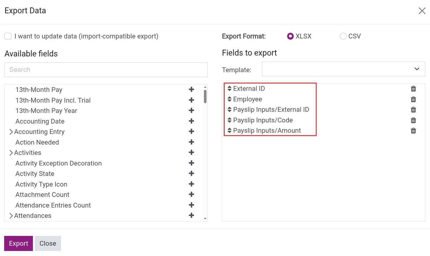Select the Action Needed field entry
Viewport: 430px width, 256px height.
(x=37, y=142)
